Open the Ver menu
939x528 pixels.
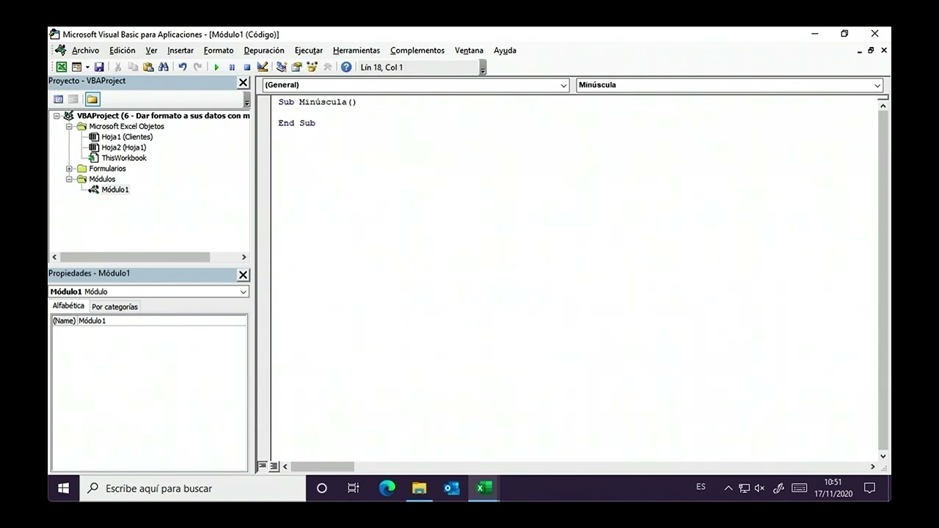pos(151,51)
